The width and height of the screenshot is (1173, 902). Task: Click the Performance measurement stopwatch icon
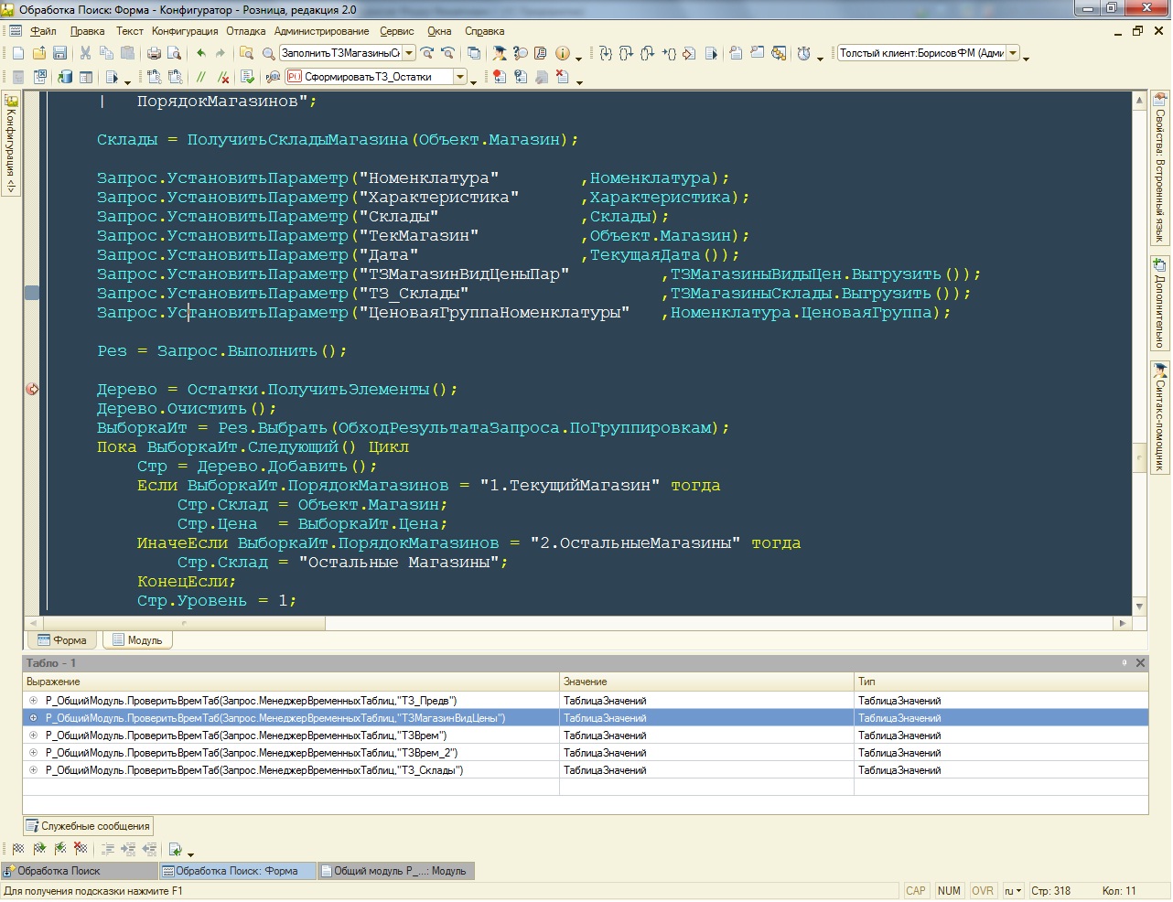click(x=803, y=53)
